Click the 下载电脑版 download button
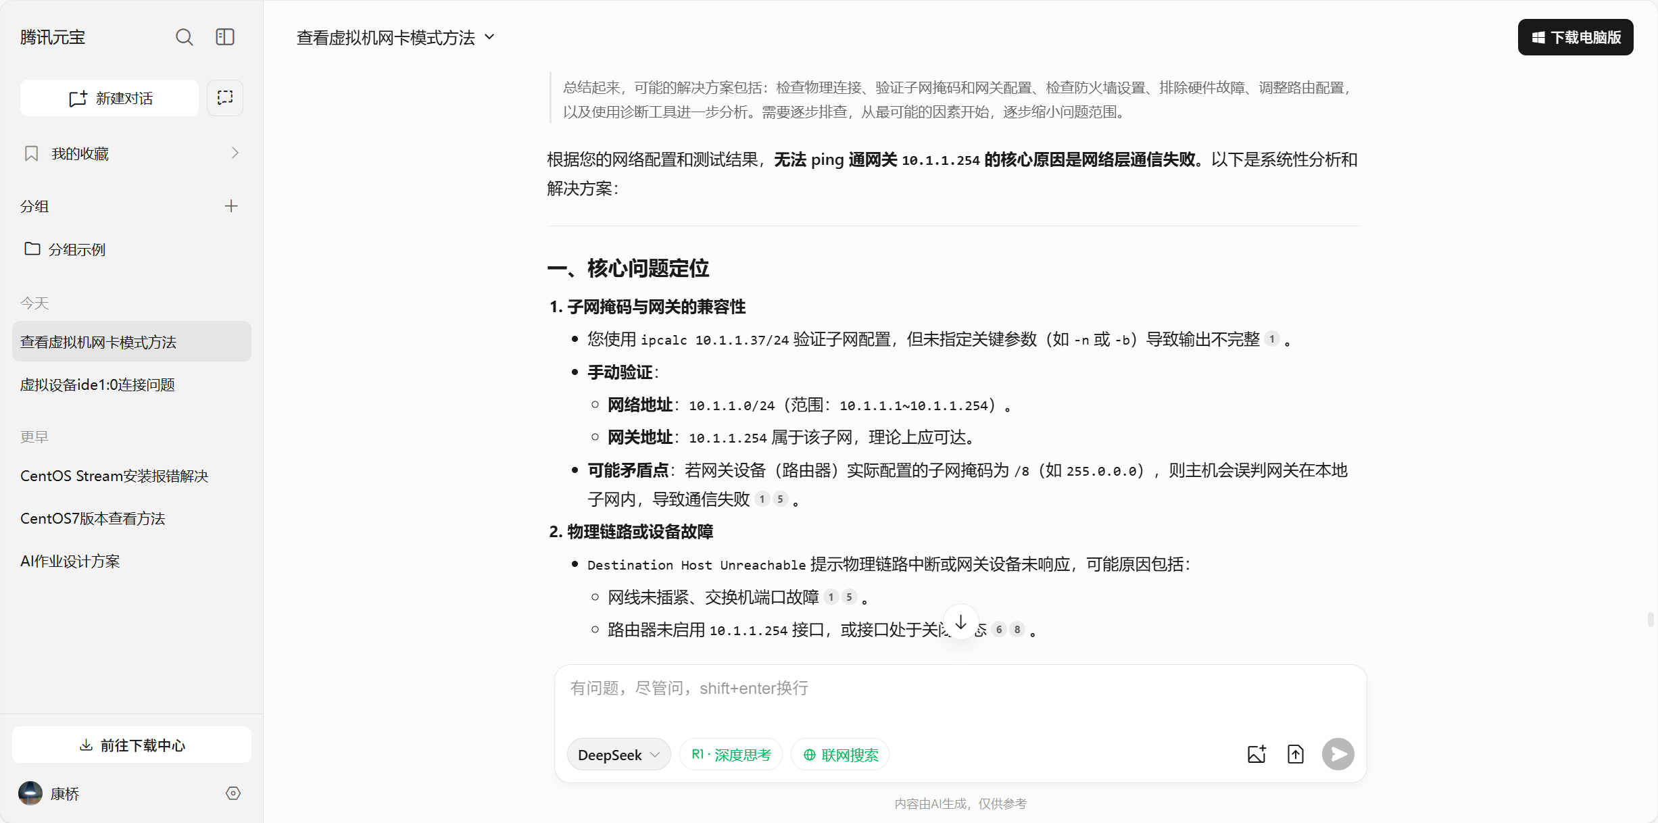Screen dimensions: 1658x823 (x=1576, y=37)
